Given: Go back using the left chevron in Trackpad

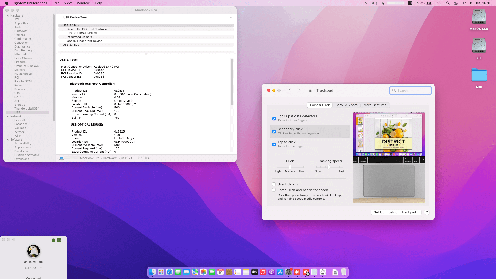Looking at the screenshot, I should tap(290, 90).
